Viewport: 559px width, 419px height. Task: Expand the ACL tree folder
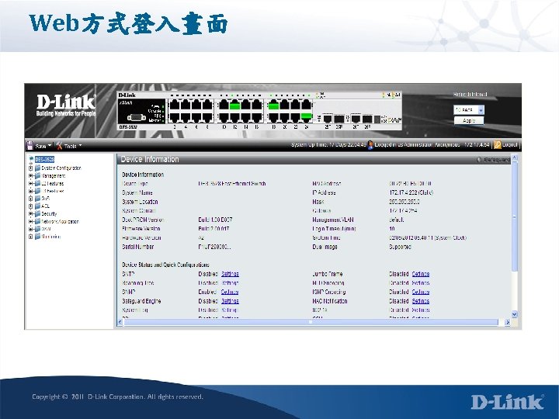coord(30,206)
